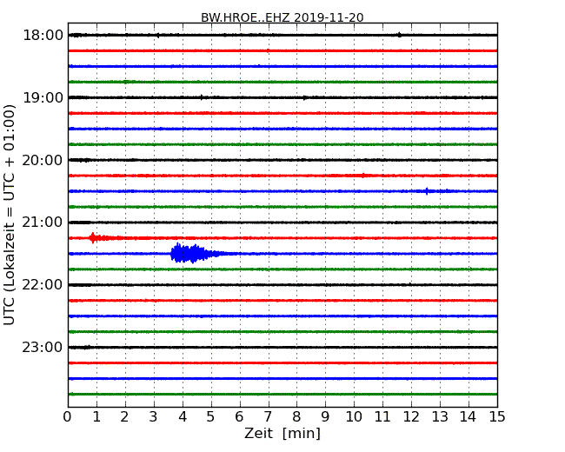Image resolution: width=565 pixels, height=452 pixels.
Task: Click x-axis tick label 10
Action: coord(354,416)
